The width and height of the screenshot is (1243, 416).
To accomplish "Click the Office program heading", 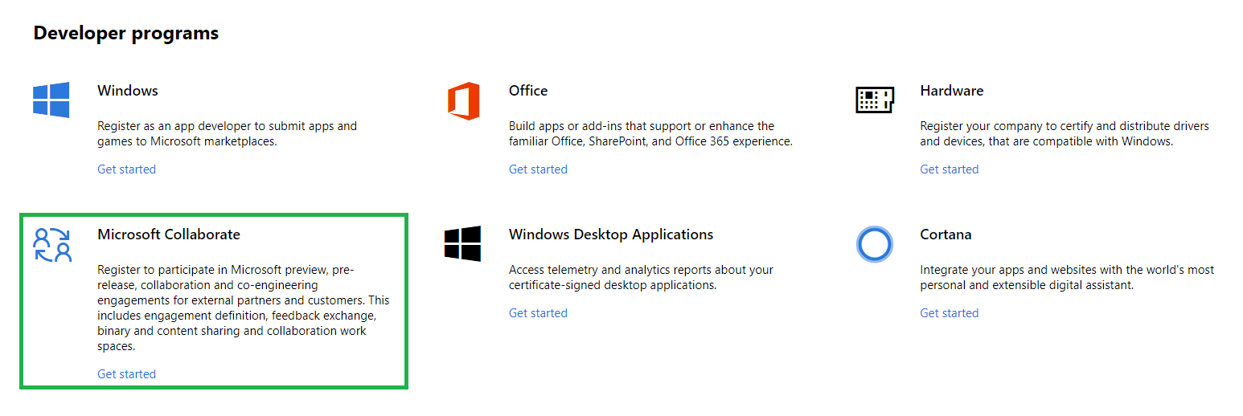I will (528, 91).
